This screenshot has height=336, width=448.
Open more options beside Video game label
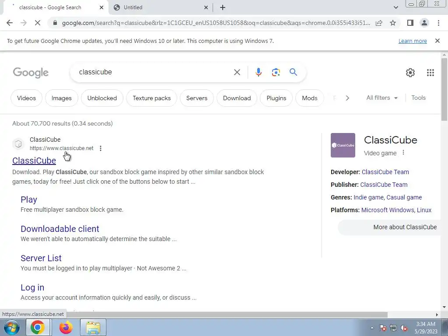coord(403,153)
